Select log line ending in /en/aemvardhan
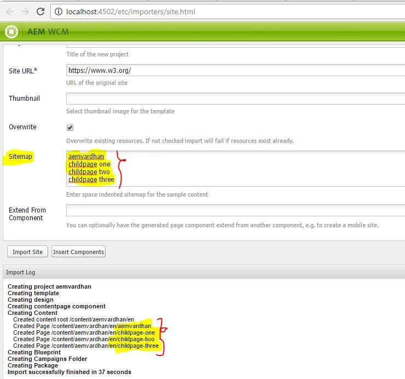405x379 pixels. click(x=82, y=326)
